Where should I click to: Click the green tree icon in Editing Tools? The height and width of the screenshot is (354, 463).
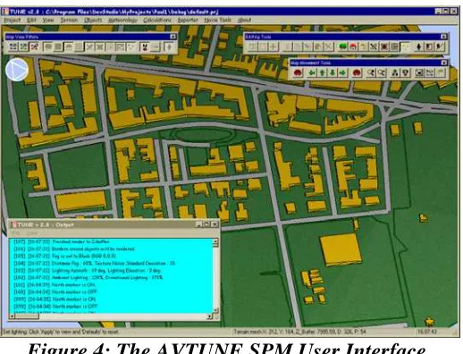point(343,46)
